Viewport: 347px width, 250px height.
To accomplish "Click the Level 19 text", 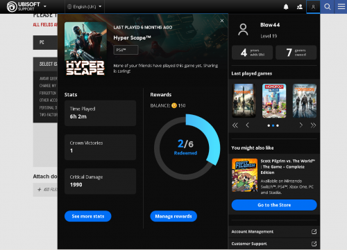I will 269,36.
